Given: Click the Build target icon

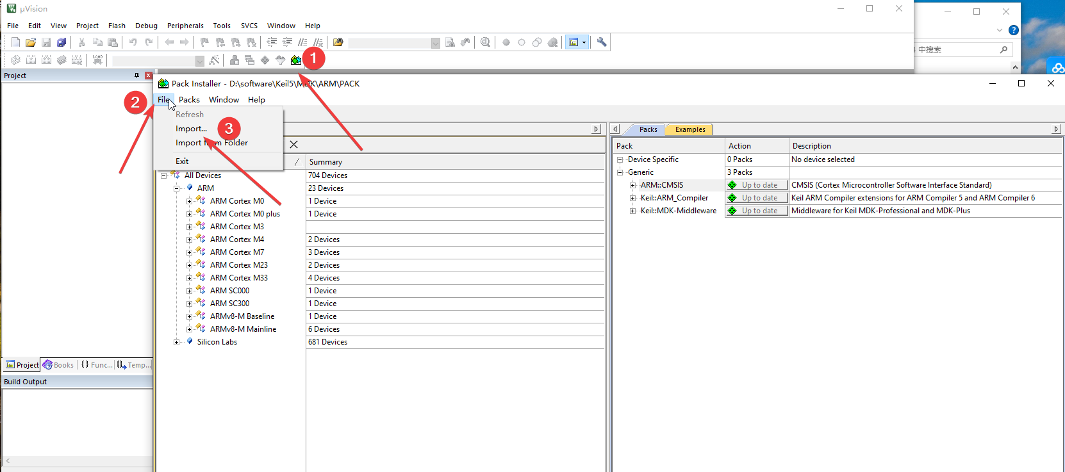Looking at the screenshot, I should 31,60.
